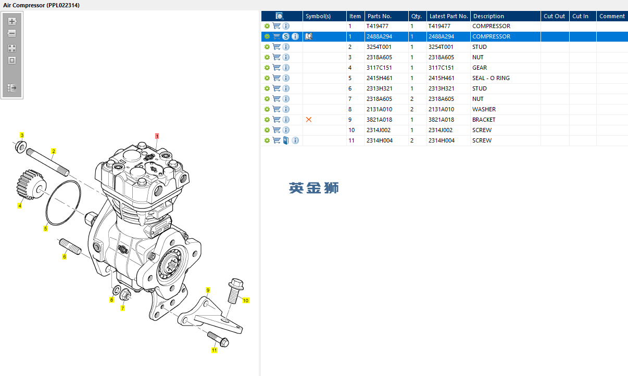This screenshot has width=628, height=376.
Task: Sort by Latest Part No. column header
Action: 449,16
